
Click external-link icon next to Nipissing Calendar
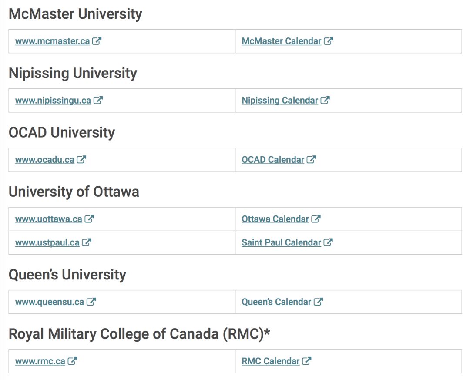[x=325, y=100]
